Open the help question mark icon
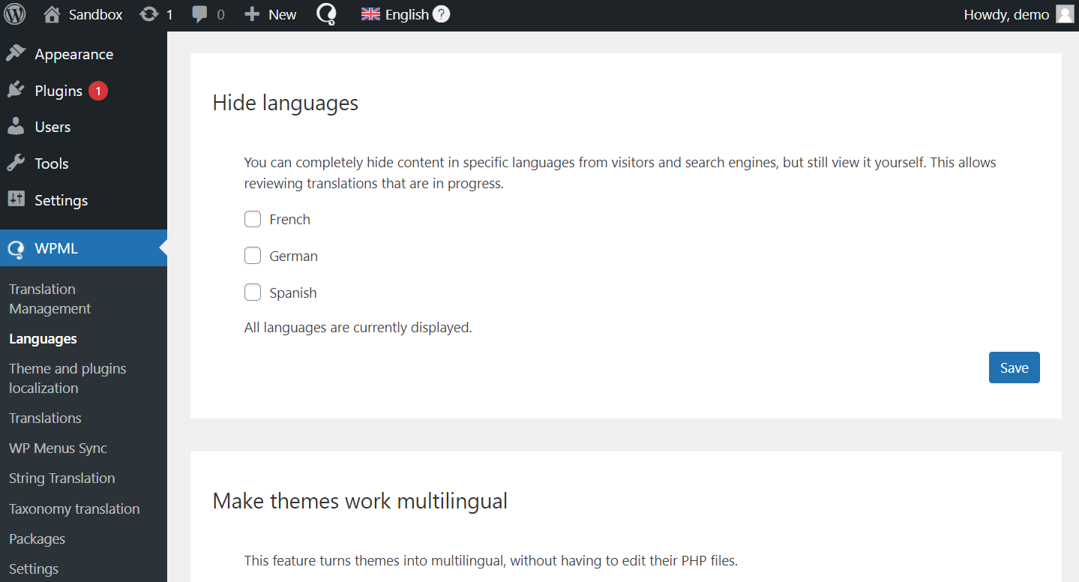Image resolution: width=1079 pixels, height=582 pixels. tap(440, 13)
